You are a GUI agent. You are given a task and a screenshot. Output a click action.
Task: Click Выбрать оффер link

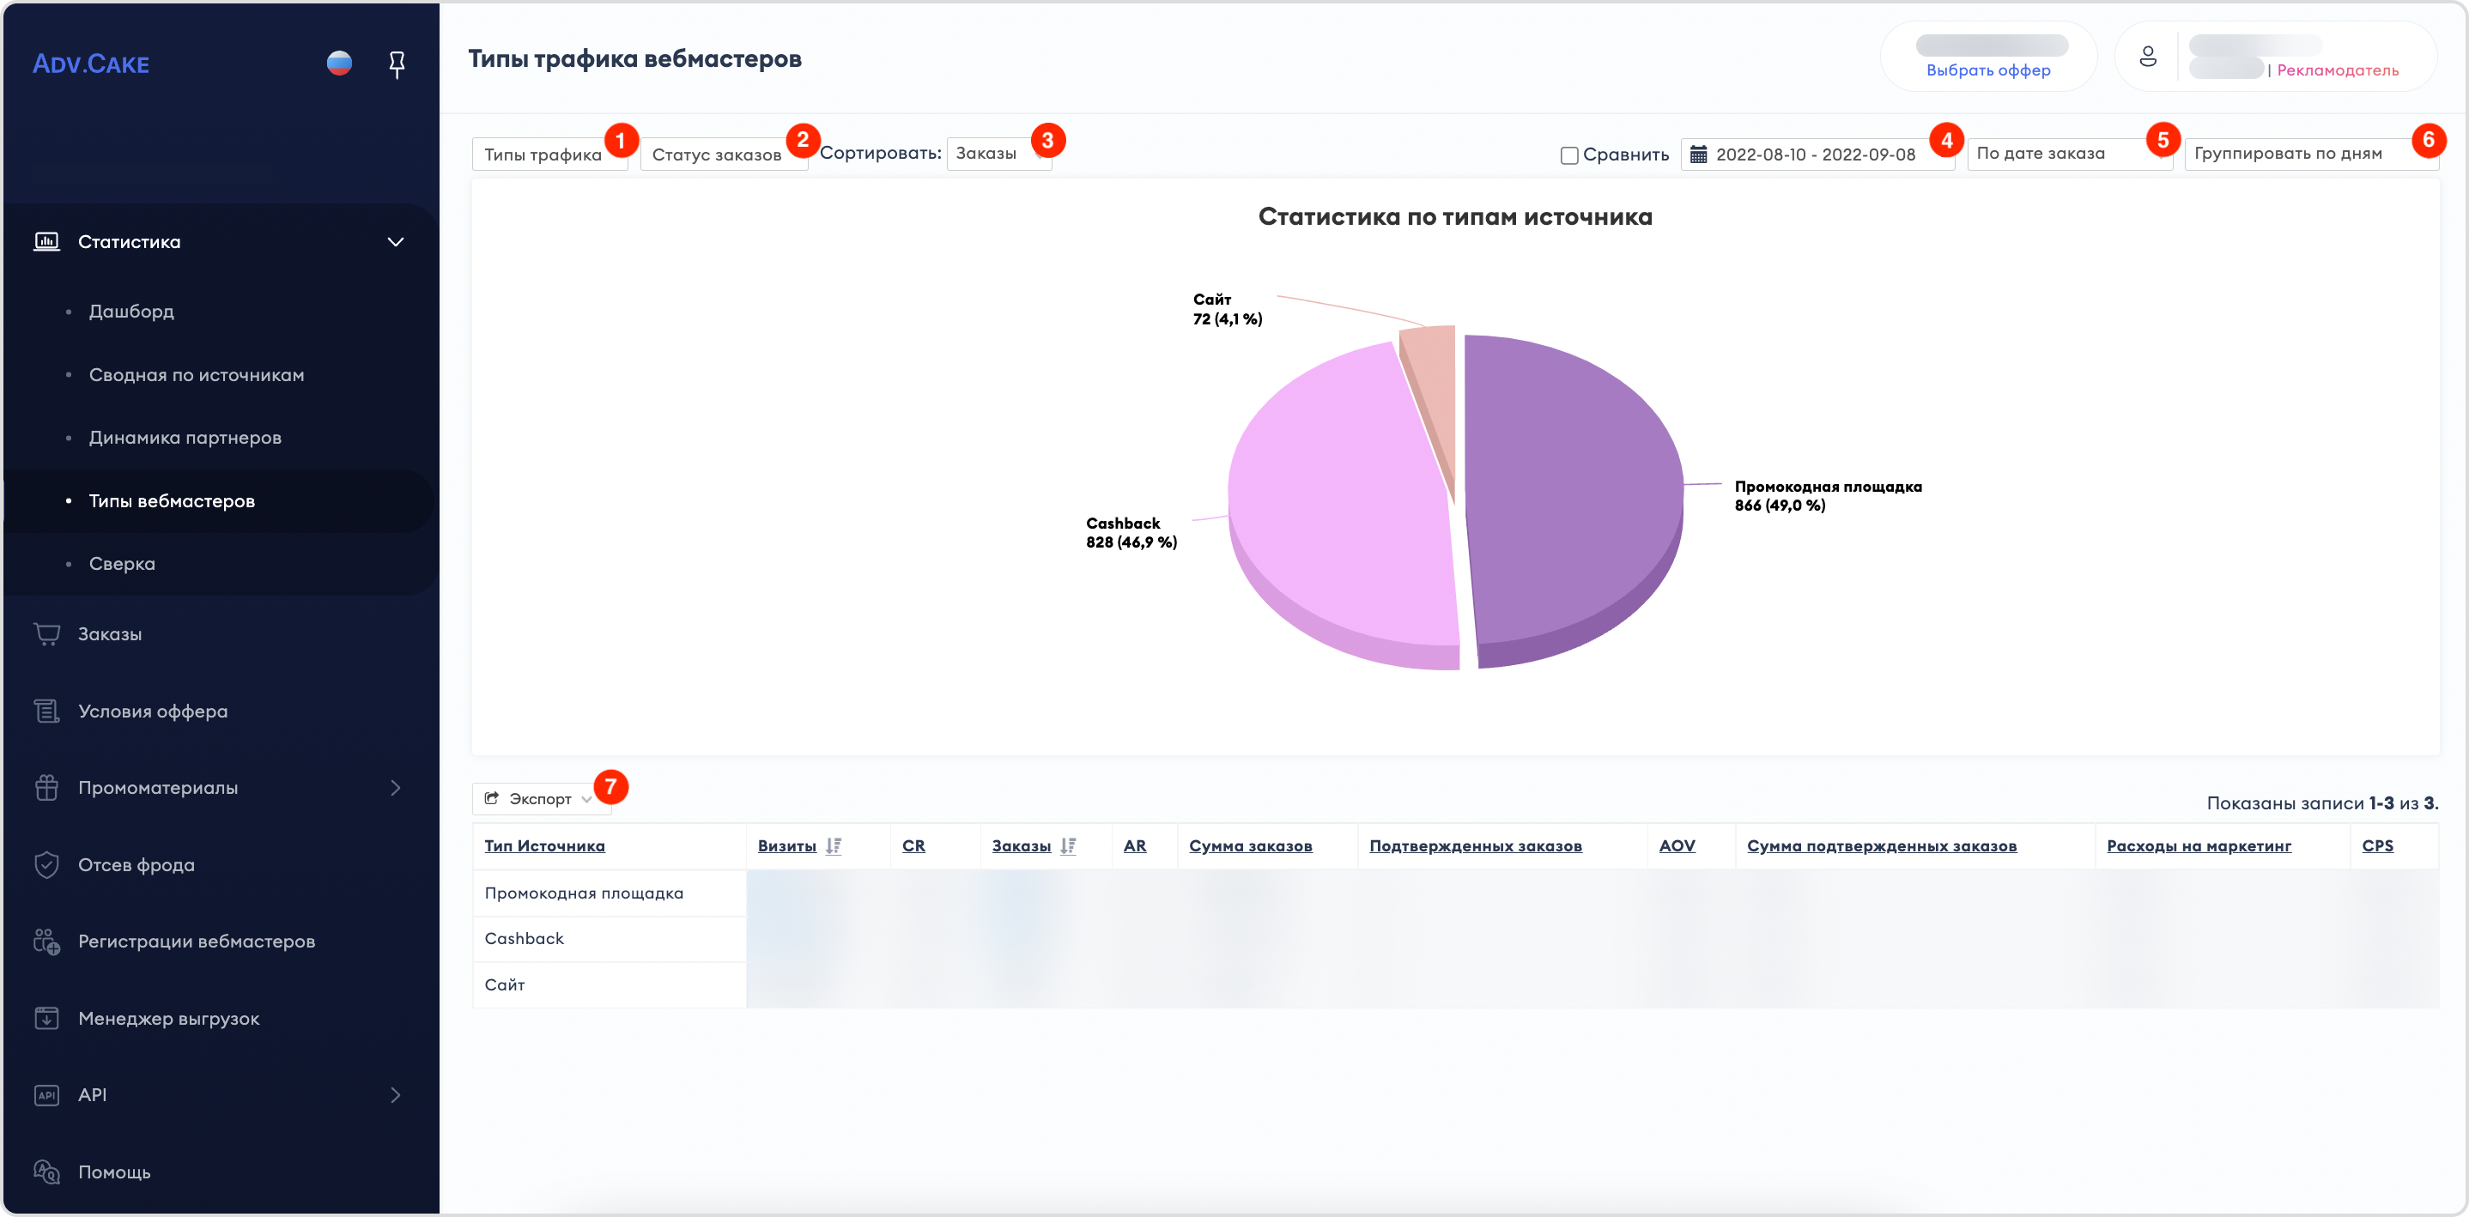pyautogui.click(x=1988, y=70)
